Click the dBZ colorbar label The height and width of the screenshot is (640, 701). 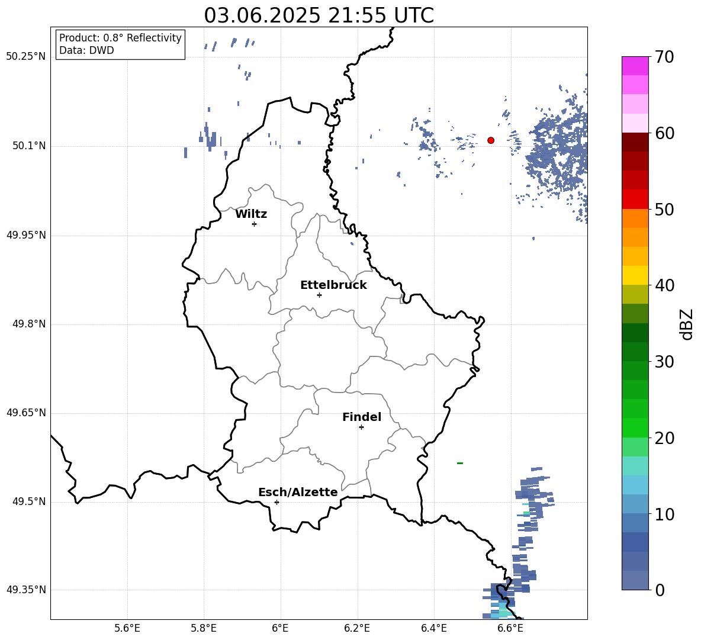pyautogui.click(x=686, y=324)
